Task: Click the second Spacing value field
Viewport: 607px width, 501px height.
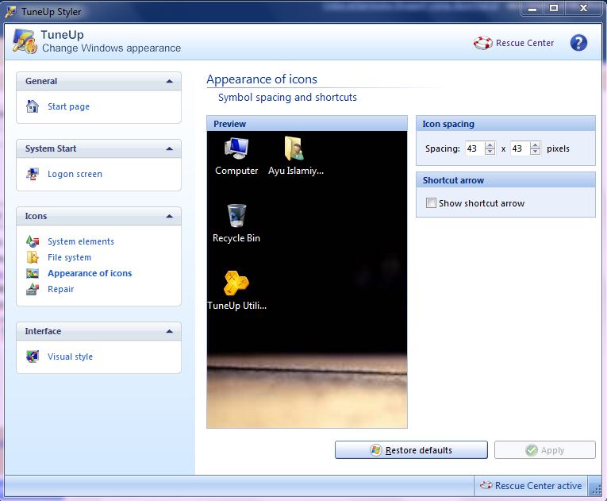Action: click(x=521, y=148)
